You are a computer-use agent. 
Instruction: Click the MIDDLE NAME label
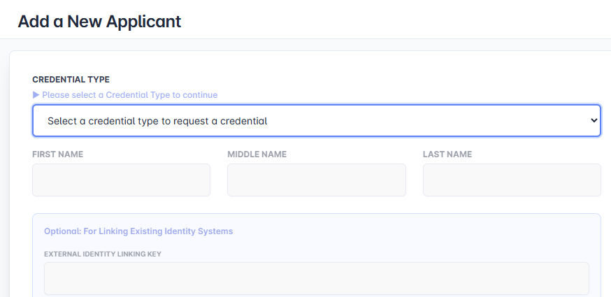(x=257, y=154)
